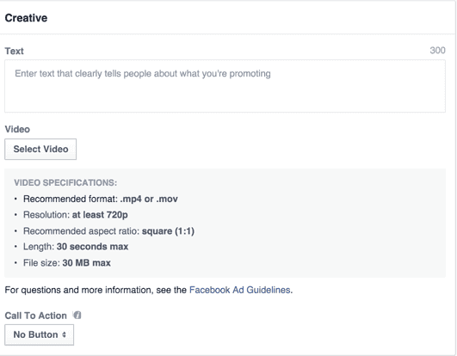457x356 pixels.
Task: Click the 300 character counter
Action: [x=437, y=51]
